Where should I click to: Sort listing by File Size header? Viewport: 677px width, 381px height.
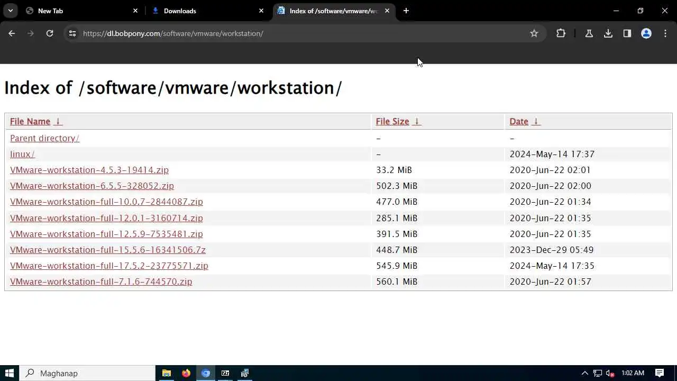[392, 121]
